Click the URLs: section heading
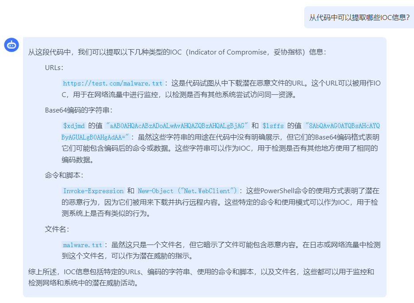Viewport: 414px width, 303px height. point(54,68)
